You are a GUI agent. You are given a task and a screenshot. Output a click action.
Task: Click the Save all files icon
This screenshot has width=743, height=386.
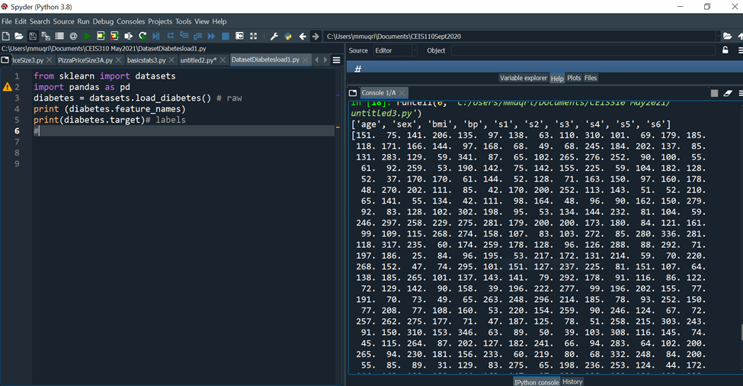tap(46, 36)
